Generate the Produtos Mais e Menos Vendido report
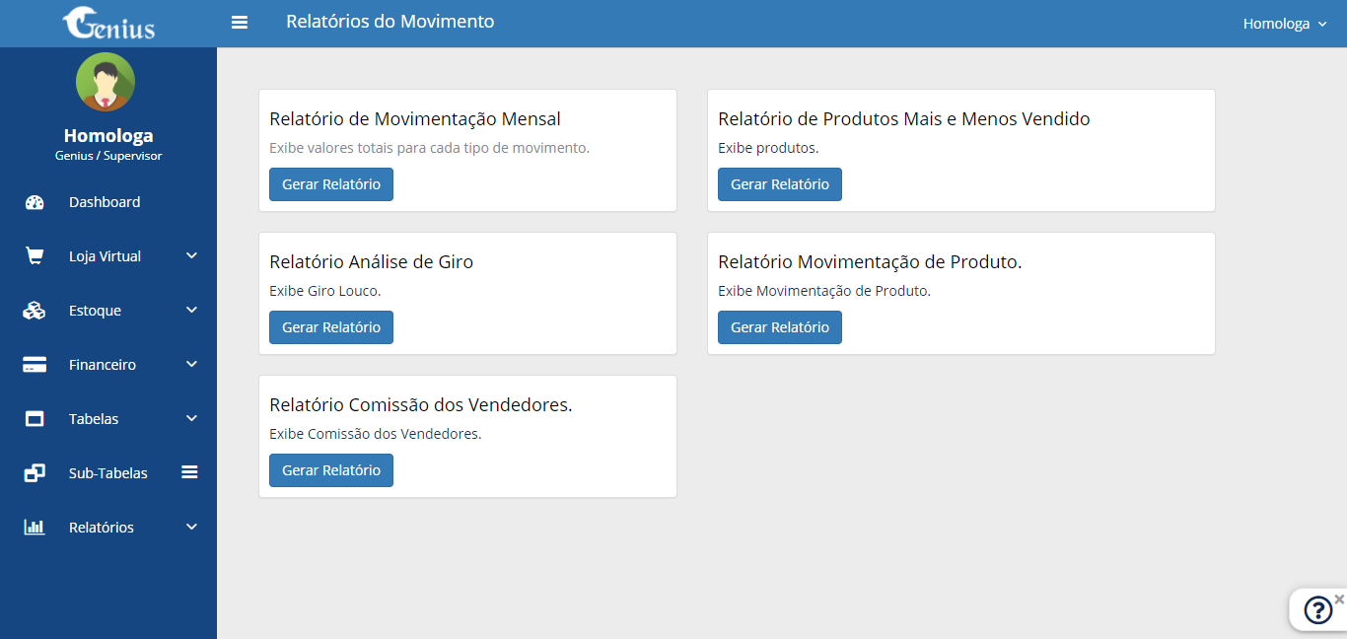The width and height of the screenshot is (1347, 639). pyautogui.click(x=780, y=184)
